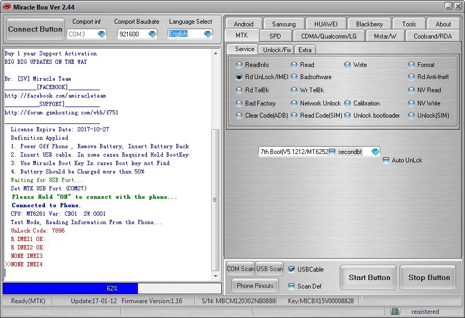Expand the boot type model dropdown

tap(375, 152)
